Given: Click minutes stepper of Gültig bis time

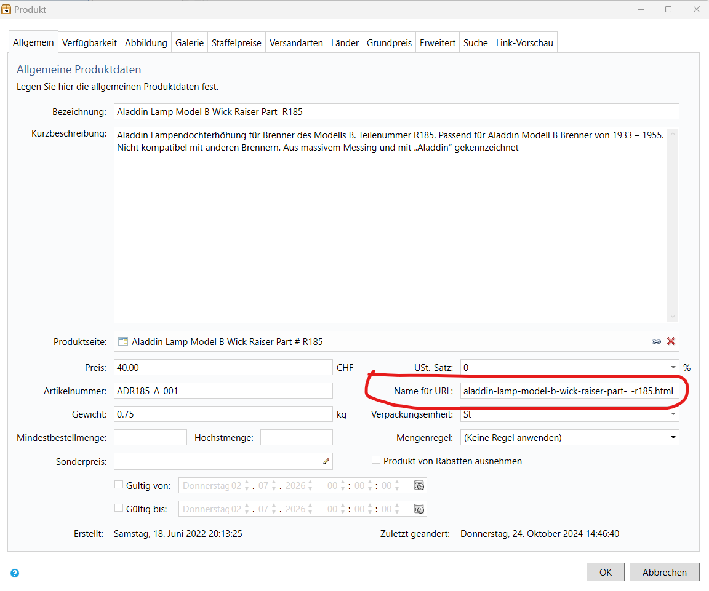Looking at the screenshot, I should pyautogui.click(x=370, y=509).
